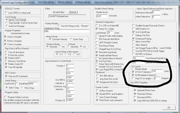Toggle Enhanced Pulsing checkbox
Image resolution: width=180 pixels, height=113 pixels.
pos(133,39)
